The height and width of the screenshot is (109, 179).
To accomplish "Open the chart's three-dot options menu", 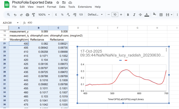I will coord(166,50).
